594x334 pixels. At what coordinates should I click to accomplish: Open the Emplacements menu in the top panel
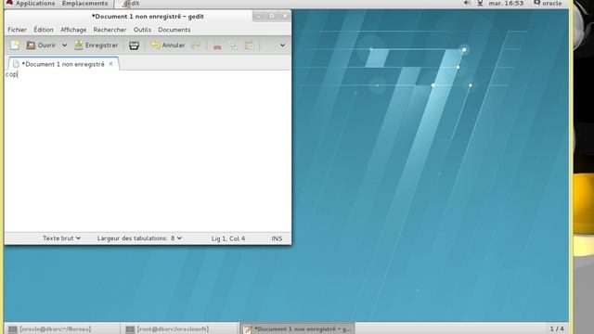coord(84,4)
